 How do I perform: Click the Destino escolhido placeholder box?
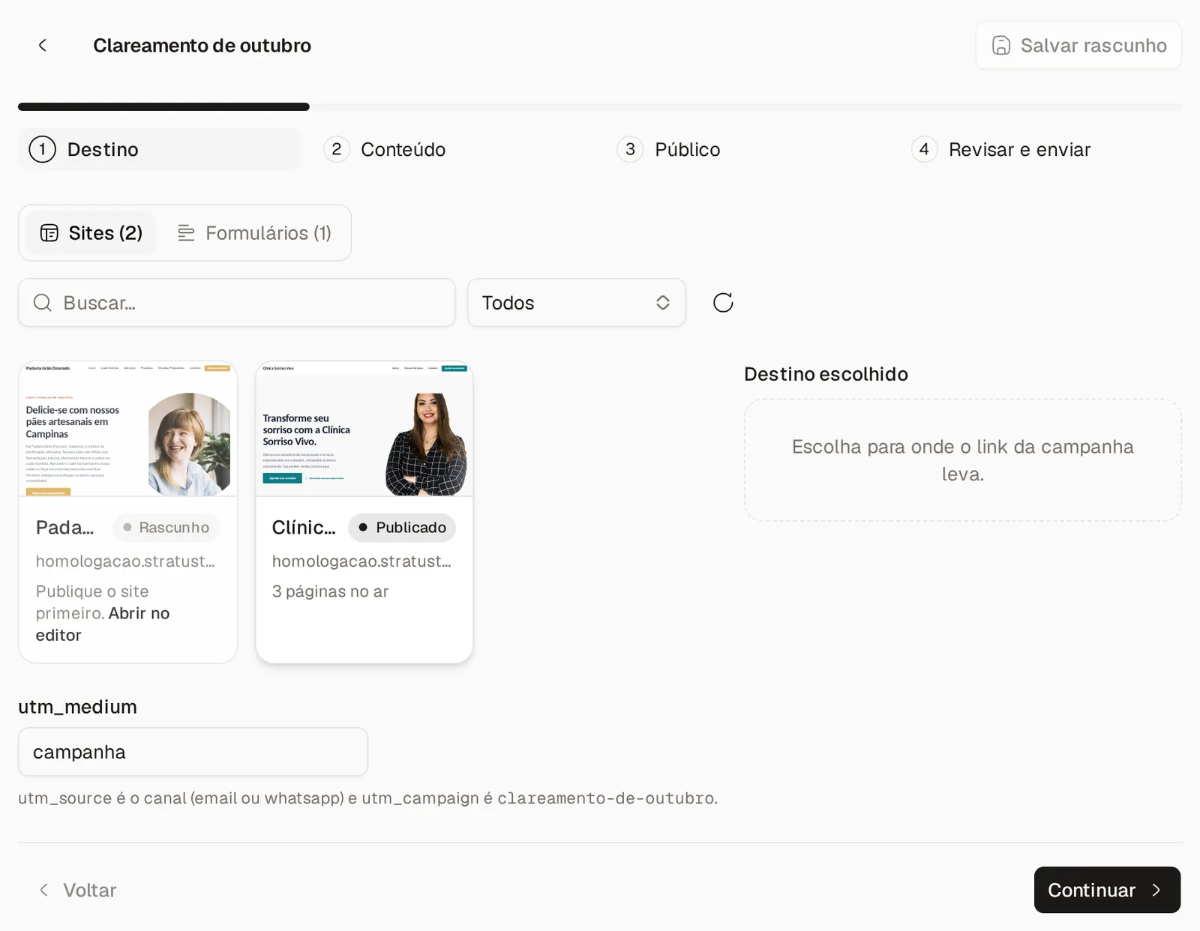(963, 460)
